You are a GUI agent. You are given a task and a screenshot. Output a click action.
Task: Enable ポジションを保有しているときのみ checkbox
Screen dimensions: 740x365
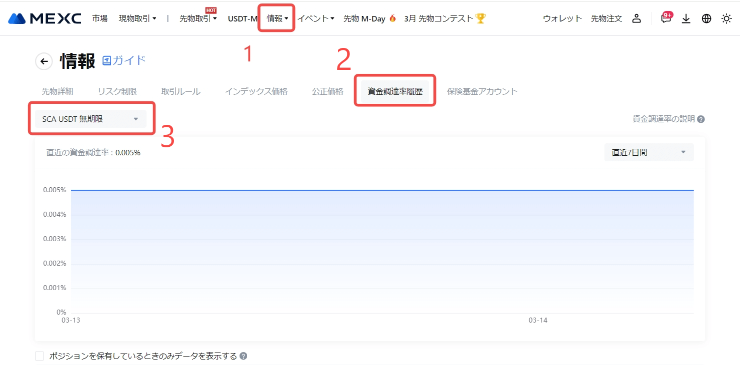pos(39,356)
